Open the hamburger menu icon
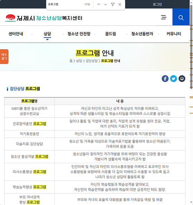The image size is (193, 205). point(164,17)
